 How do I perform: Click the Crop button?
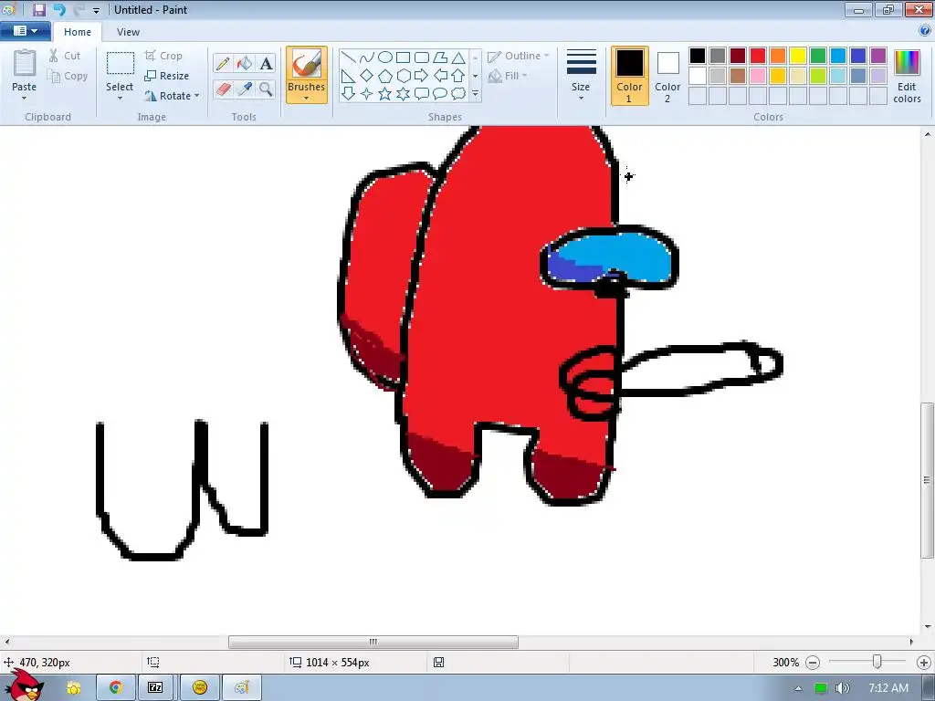(x=163, y=56)
